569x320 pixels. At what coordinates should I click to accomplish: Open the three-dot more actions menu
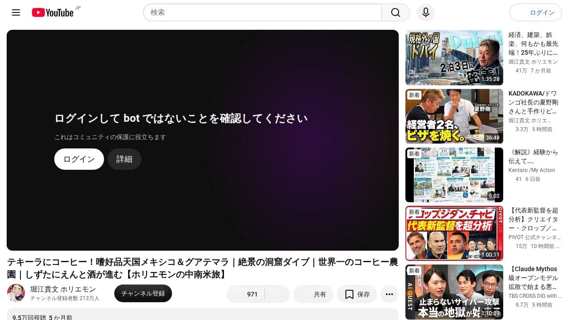[x=389, y=294]
